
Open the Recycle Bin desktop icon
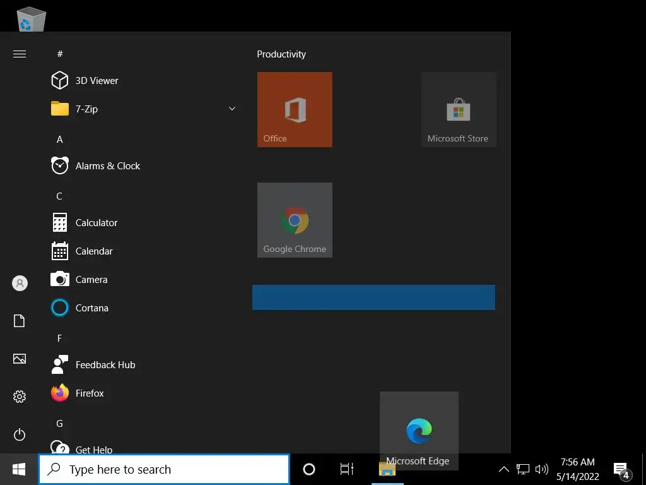tap(31, 18)
